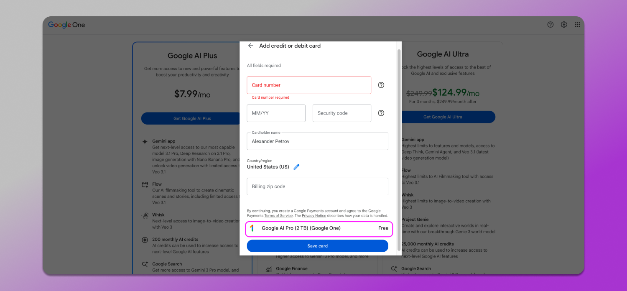Focus the Billing zip code field
The height and width of the screenshot is (291, 627).
coord(317,186)
